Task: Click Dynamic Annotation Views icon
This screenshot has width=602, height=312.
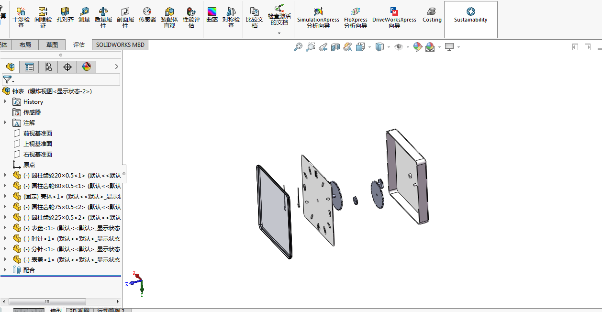Action: pyautogui.click(x=348, y=47)
